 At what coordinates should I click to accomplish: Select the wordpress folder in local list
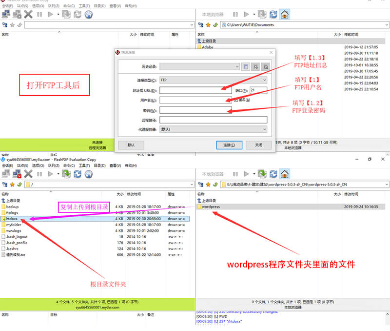tap(211, 207)
